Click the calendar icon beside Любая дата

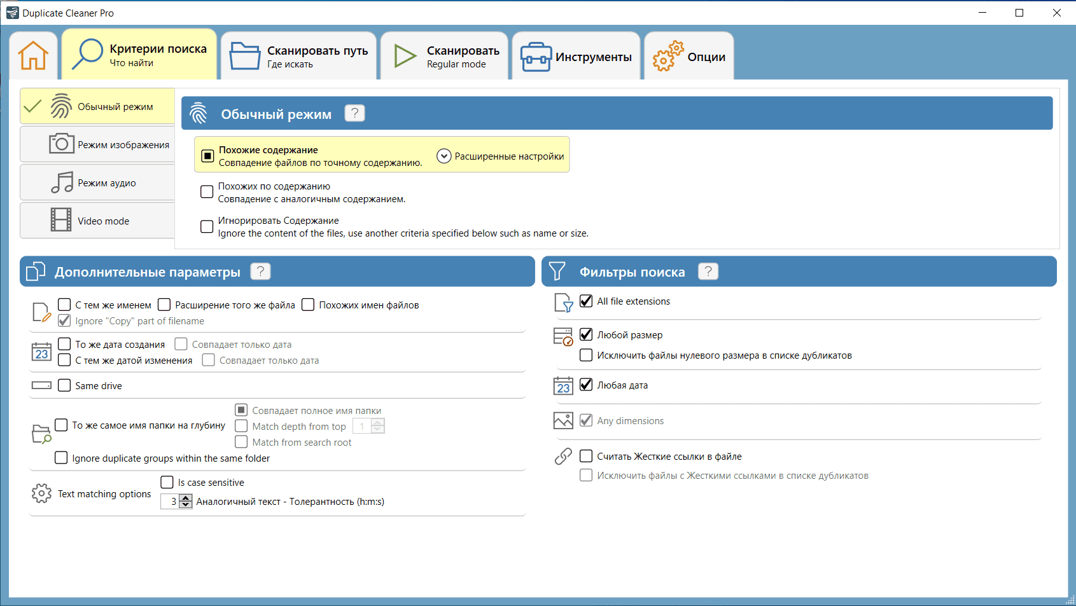564,386
